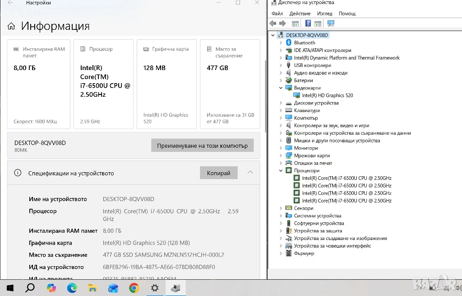Click the back arrow in Device Manager toolbar

pos(273,23)
